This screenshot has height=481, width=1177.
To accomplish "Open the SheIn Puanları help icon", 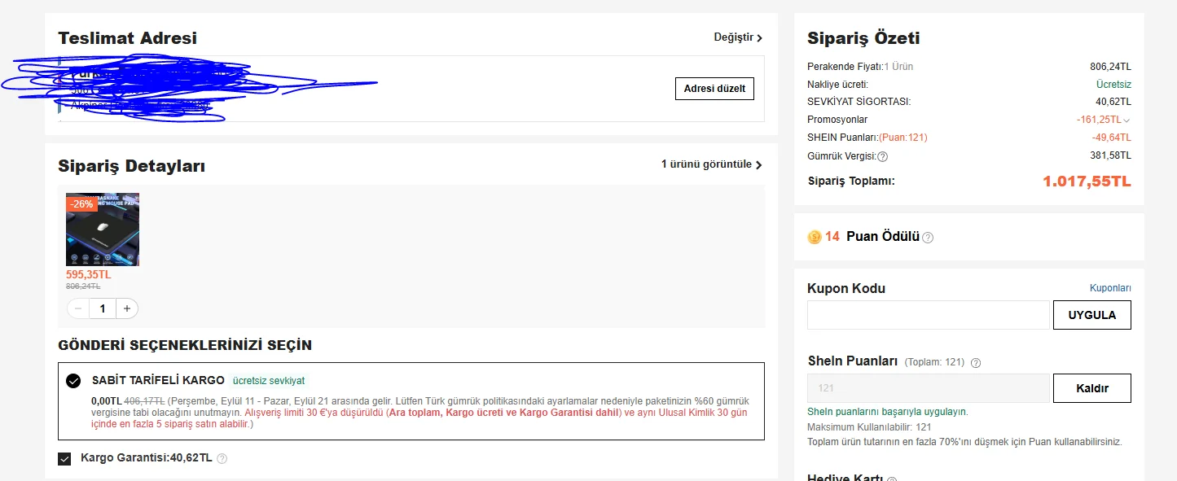I will tap(976, 363).
